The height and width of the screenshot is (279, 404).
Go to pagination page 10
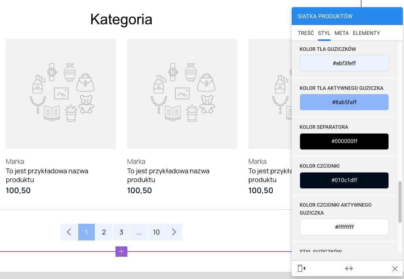(156, 232)
